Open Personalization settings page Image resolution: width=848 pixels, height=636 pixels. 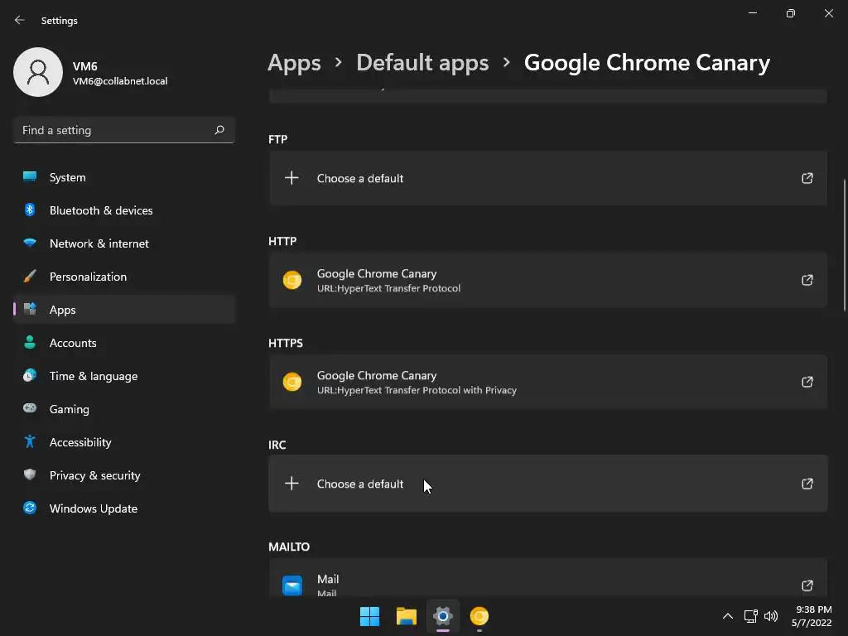point(88,277)
